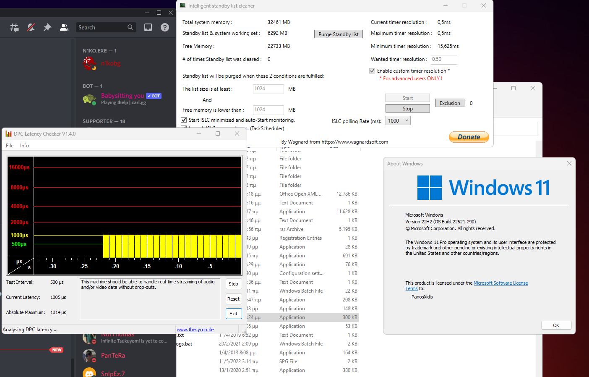Image resolution: width=589 pixels, height=377 pixels.
Task: Reset the DPC latency measurements
Action: (234, 299)
